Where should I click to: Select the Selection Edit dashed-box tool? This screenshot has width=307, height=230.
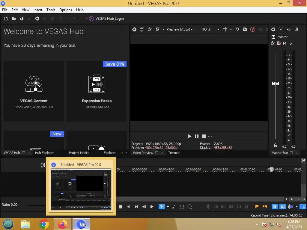click(x=182, y=207)
